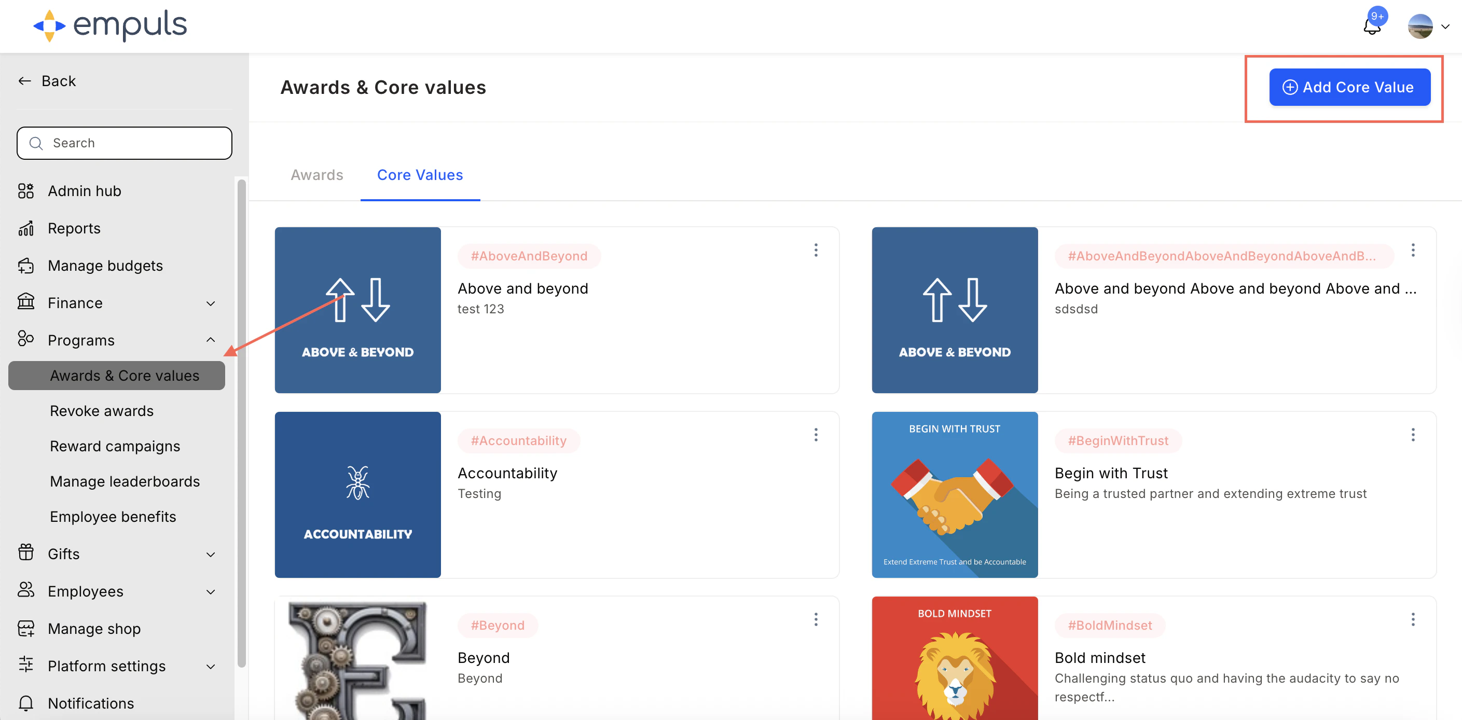Image resolution: width=1462 pixels, height=720 pixels.
Task: Click the #AboveAndBeyond hashtag tag
Action: 529,256
